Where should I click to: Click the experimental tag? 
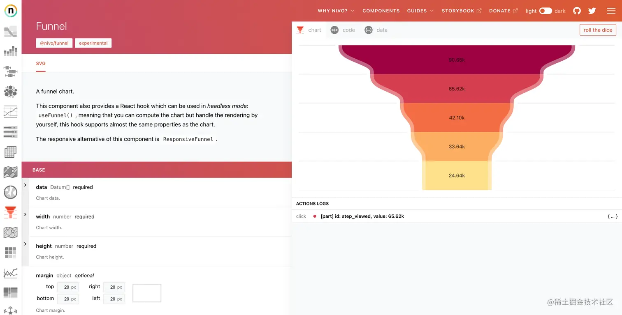click(93, 43)
